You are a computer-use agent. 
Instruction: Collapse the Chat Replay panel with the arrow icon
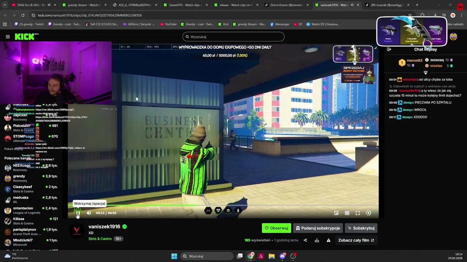(389, 49)
